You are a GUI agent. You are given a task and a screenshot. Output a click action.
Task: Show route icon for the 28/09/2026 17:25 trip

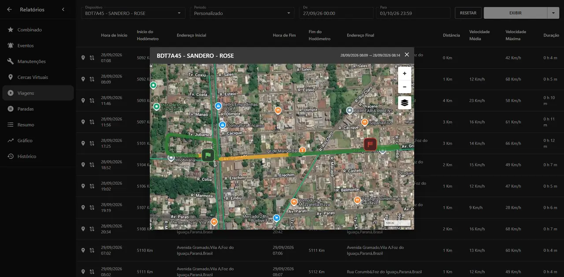pyautogui.click(x=92, y=143)
